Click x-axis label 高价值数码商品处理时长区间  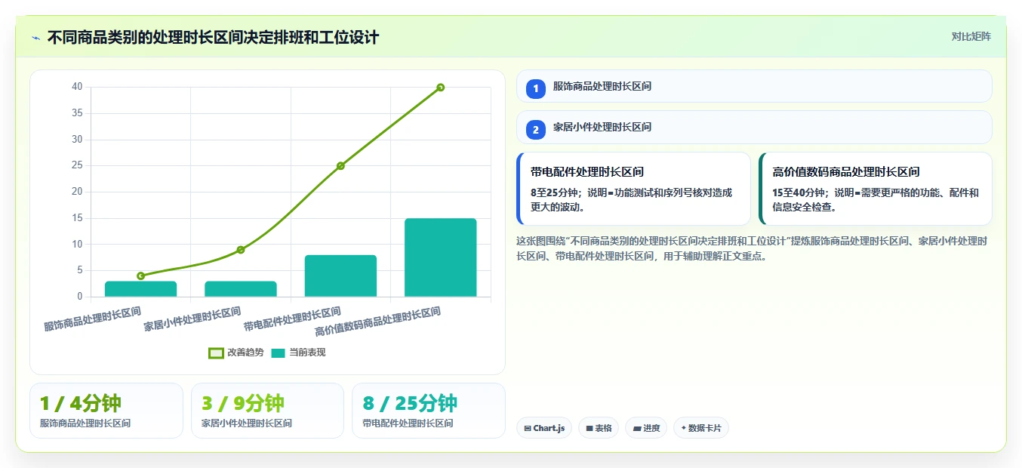click(377, 322)
